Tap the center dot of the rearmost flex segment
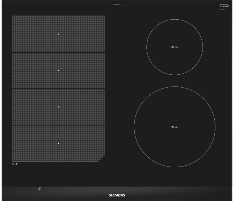234x201 pixels. [x=58, y=34]
